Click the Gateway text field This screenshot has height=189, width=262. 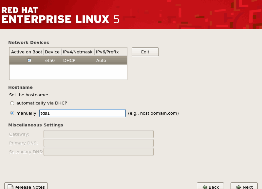point(98,134)
